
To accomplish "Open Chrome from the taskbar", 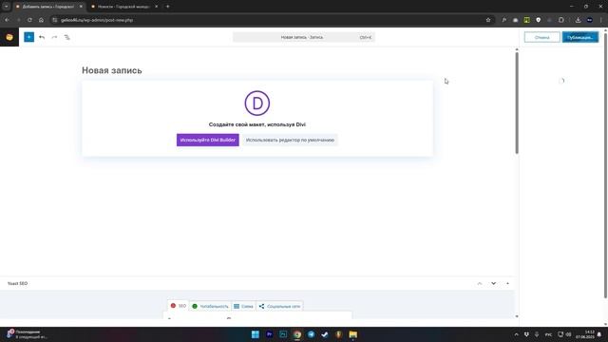I will [x=297, y=334].
